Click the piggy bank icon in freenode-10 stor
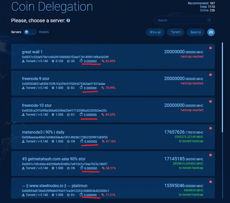The image size is (230, 203). [81, 114]
